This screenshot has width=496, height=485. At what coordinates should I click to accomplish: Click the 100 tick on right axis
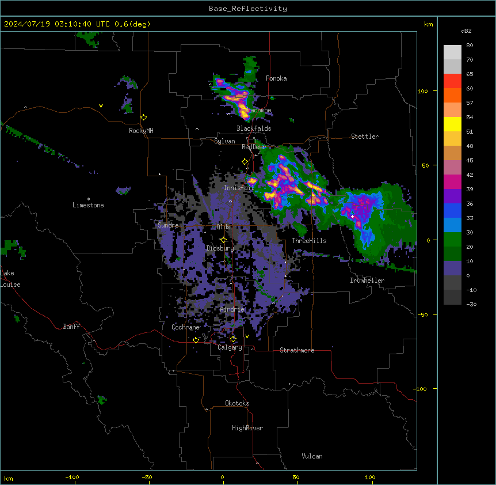[422, 92]
